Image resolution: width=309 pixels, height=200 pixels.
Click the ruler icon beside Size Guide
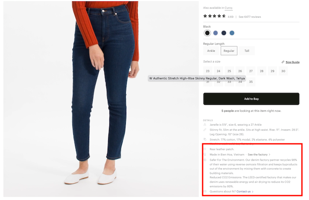[x=283, y=62]
